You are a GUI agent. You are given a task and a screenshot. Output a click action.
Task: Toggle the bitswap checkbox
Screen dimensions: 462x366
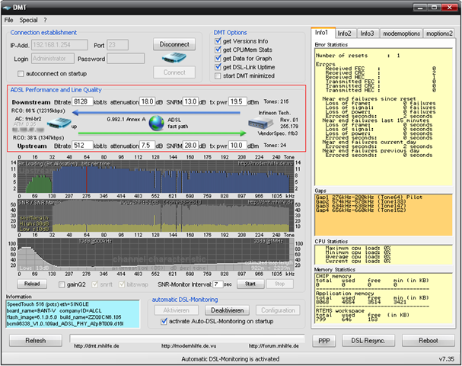122,284
